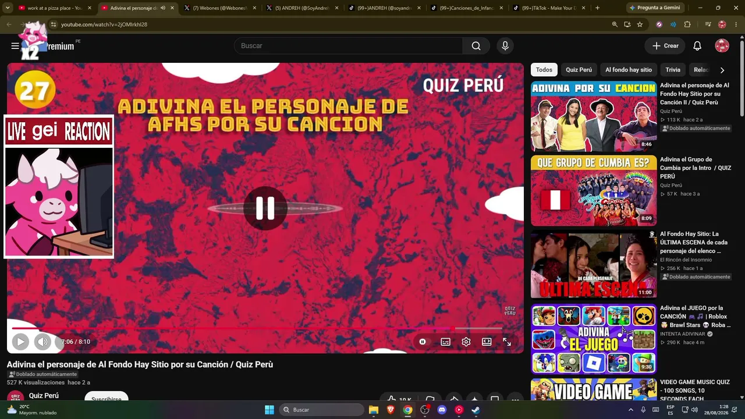
Task: Open the Chrome profile avatar
Action: click(x=722, y=24)
